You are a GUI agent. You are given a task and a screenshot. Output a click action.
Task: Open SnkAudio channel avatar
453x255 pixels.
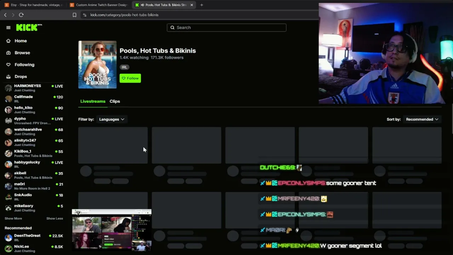[8, 197]
